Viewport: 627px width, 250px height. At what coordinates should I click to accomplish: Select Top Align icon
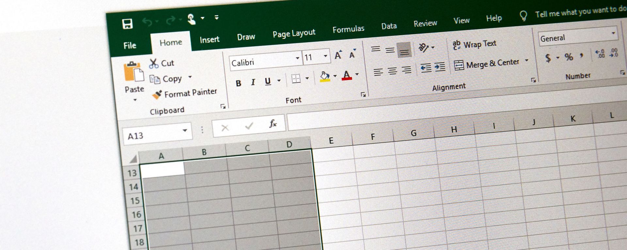pyautogui.click(x=376, y=49)
